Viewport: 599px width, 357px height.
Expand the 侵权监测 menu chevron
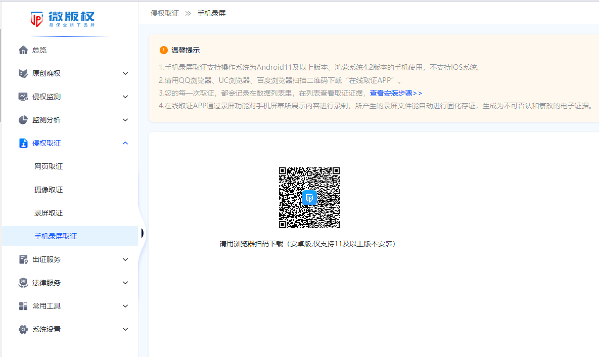125,97
